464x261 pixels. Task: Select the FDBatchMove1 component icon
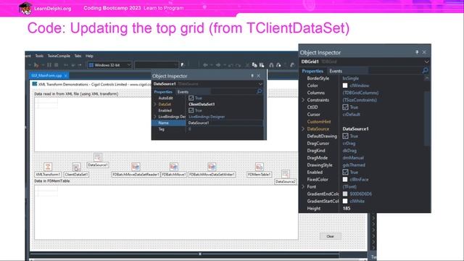(174, 167)
